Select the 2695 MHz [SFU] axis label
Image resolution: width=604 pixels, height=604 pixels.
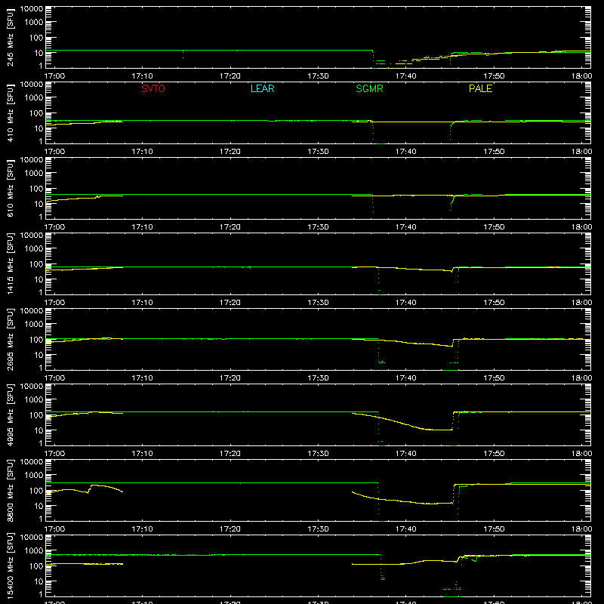coord(10,339)
